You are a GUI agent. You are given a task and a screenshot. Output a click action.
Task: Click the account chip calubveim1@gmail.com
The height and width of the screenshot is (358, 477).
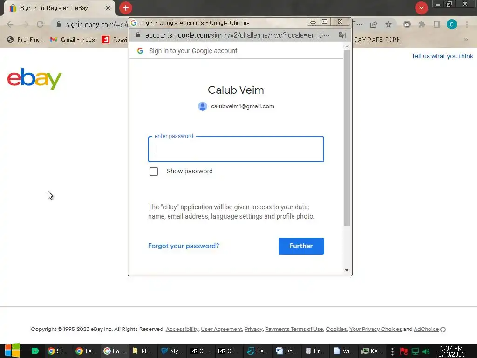[x=236, y=106]
